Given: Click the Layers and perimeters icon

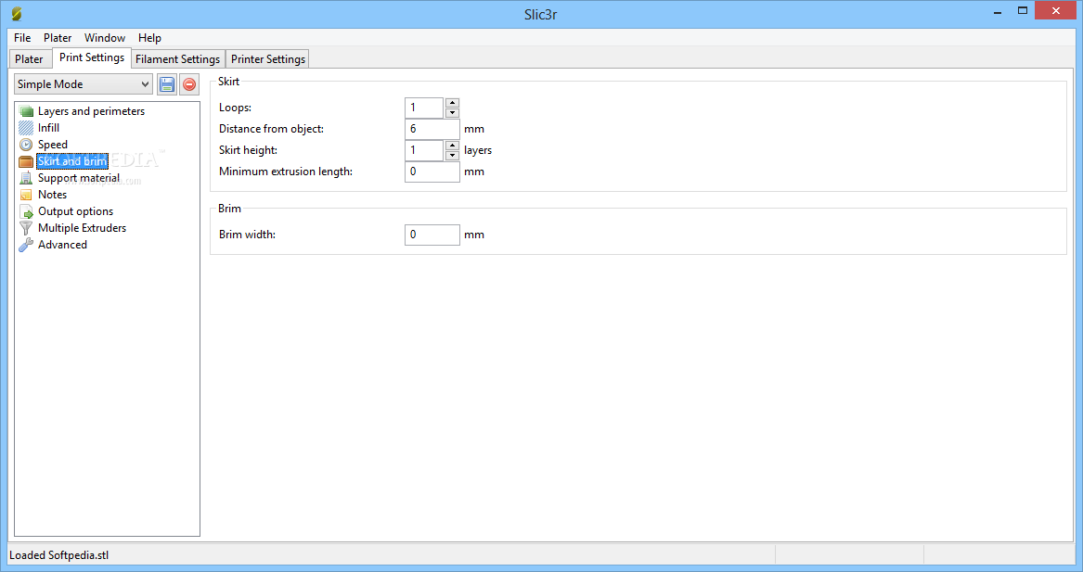Looking at the screenshot, I should click(26, 111).
